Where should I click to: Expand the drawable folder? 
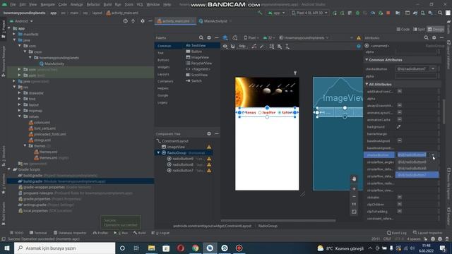pos(20,93)
